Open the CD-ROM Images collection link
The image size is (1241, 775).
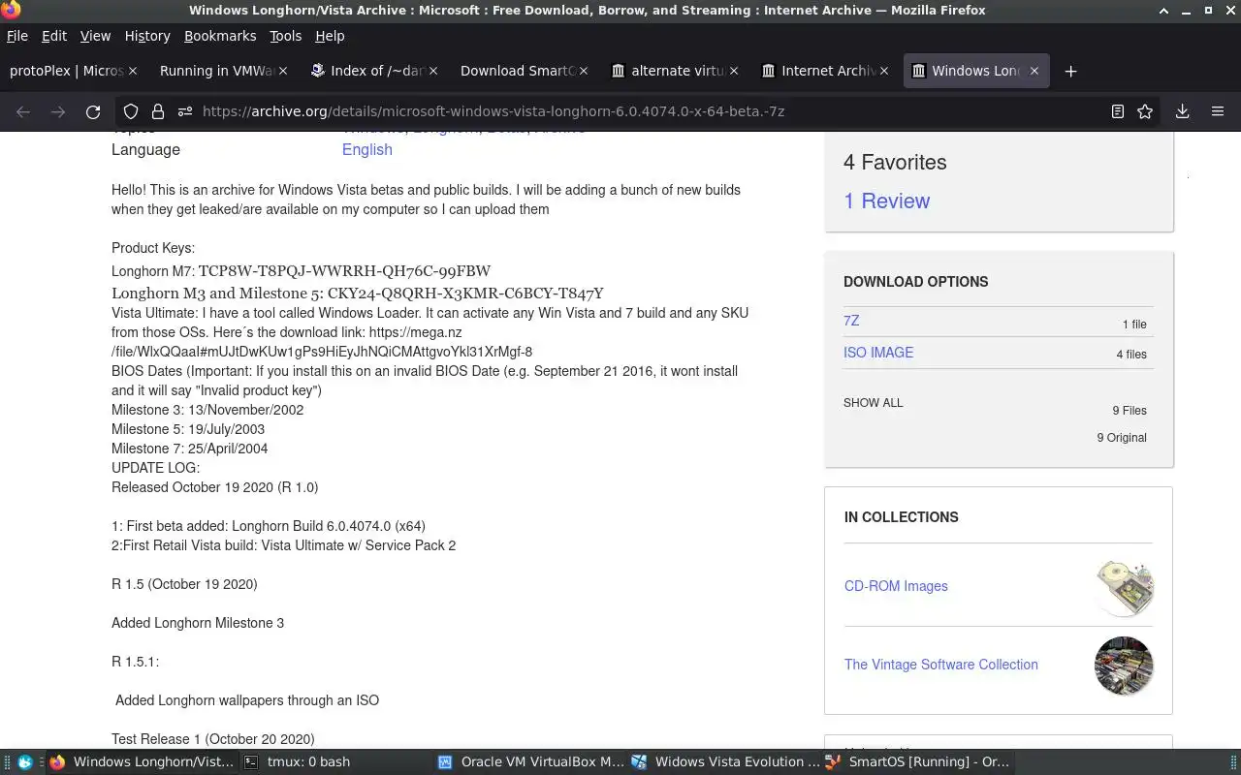(x=896, y=586)
